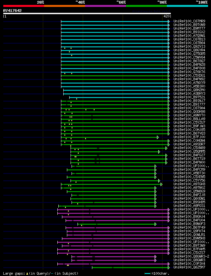Select the UniRef100_B8LLA9 label

[189, 119]
